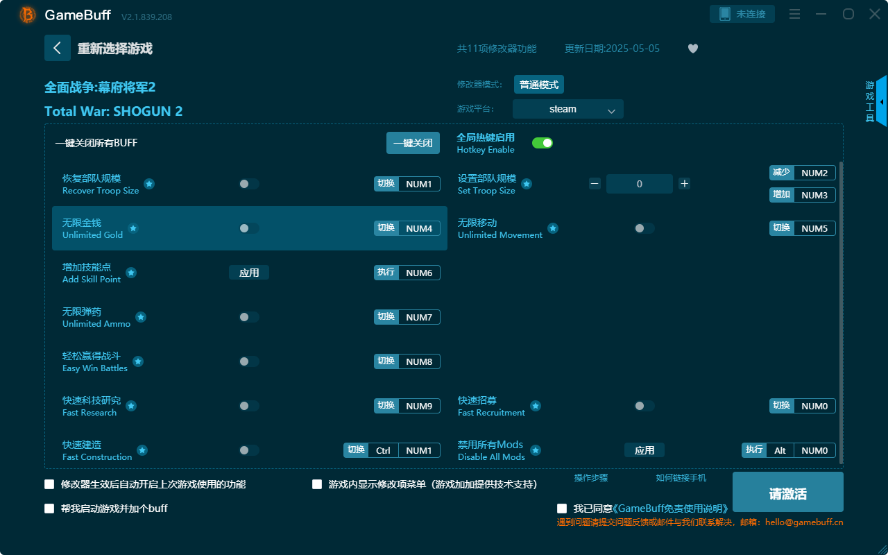Click the star icon beside Unlimited Movement
888x555 pixels.
pos(553,228)
